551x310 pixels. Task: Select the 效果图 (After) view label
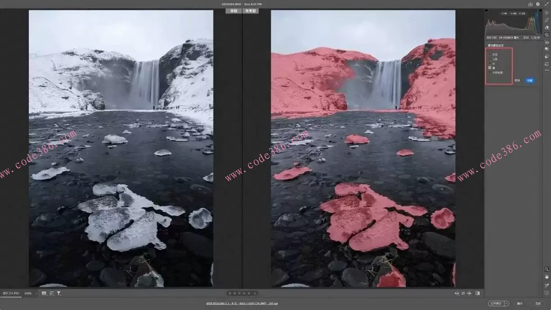coord(251,11)
